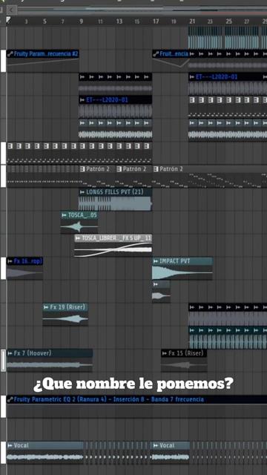Select the TOSCA_LIBRER__FX 5 UP_11 clip

113,246
